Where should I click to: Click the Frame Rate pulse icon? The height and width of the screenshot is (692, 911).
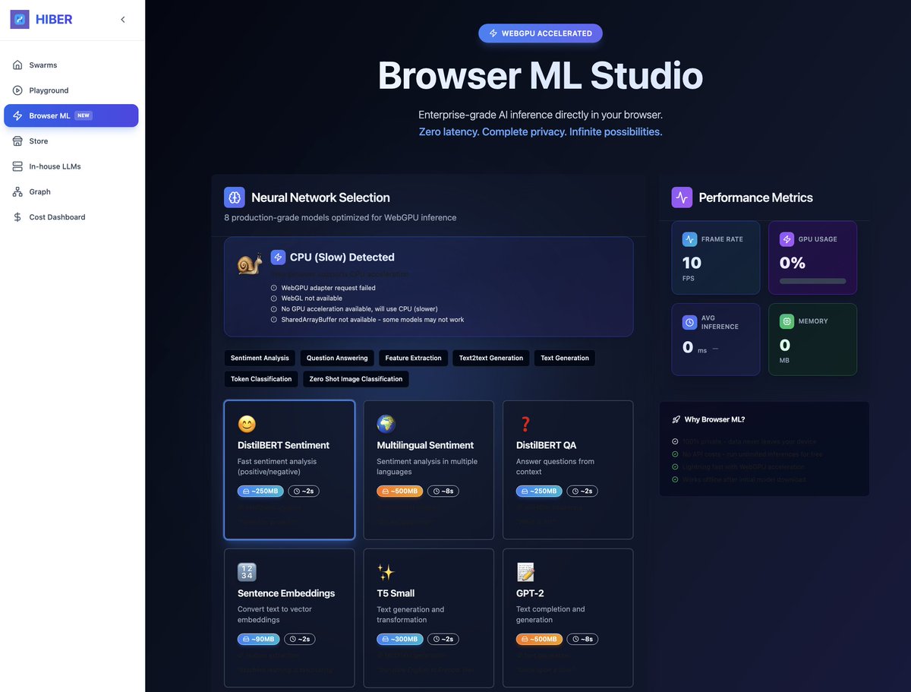[689, 239]
